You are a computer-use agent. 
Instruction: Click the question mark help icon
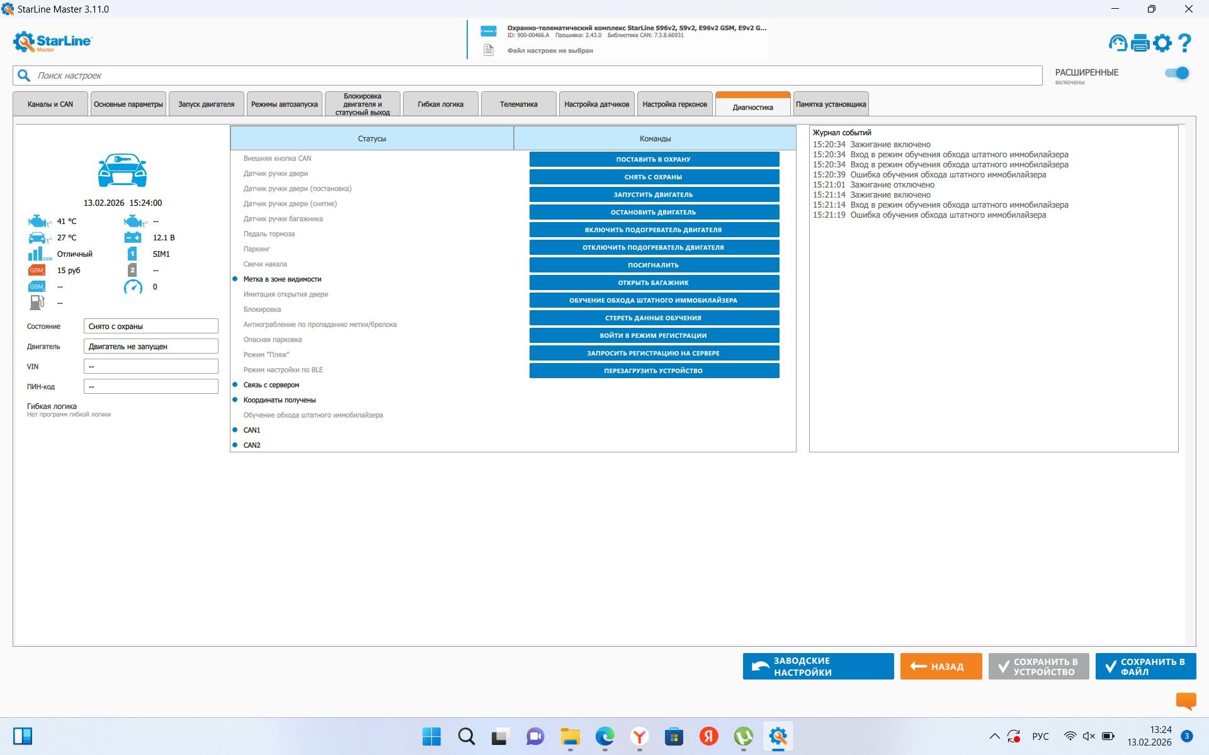1184,43
